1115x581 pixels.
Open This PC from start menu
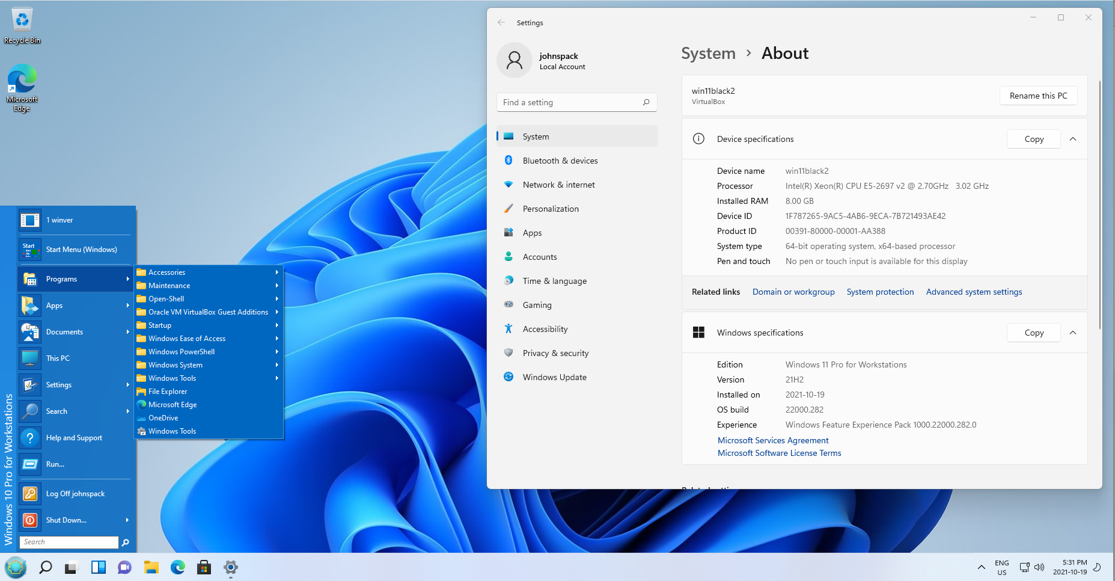[75, 358]
